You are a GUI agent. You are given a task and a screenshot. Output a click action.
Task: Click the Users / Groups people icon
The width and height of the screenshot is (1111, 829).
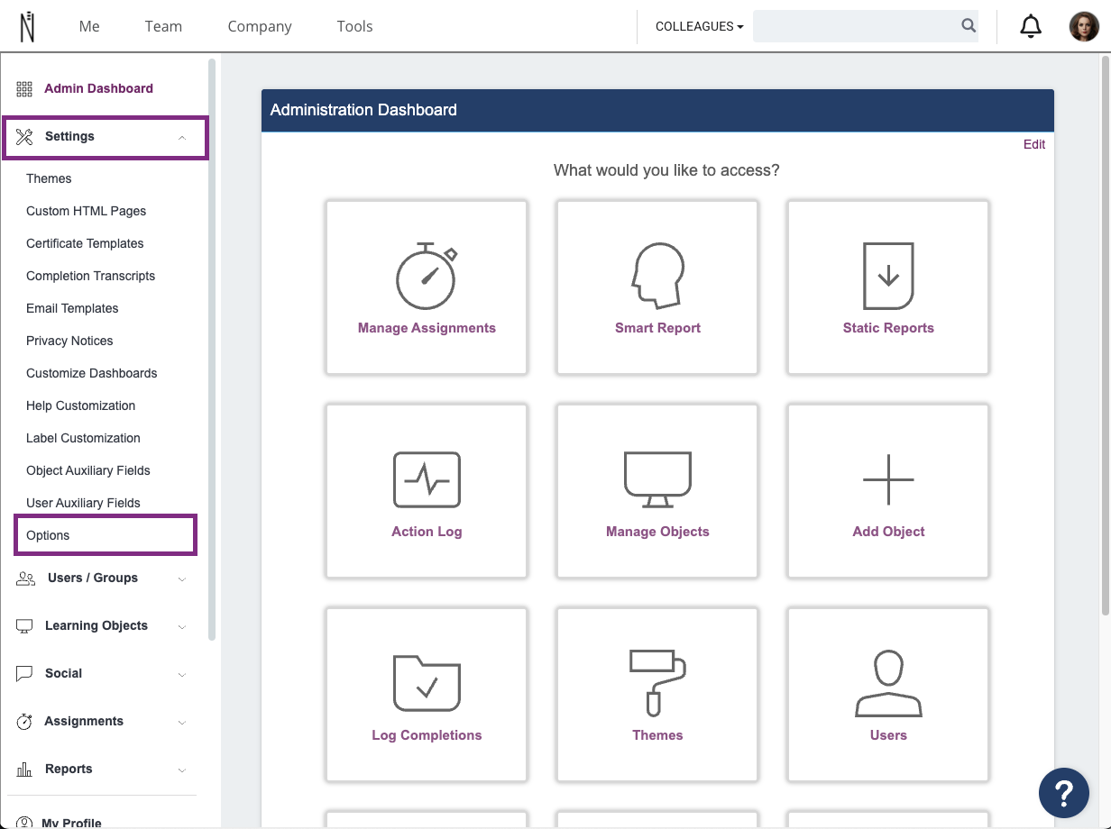(x=25, y=578)
